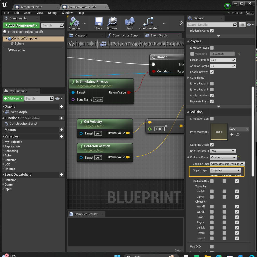Expand toolbar overflow chevrons
Screen dimensions: 257x257
point(181,23)
